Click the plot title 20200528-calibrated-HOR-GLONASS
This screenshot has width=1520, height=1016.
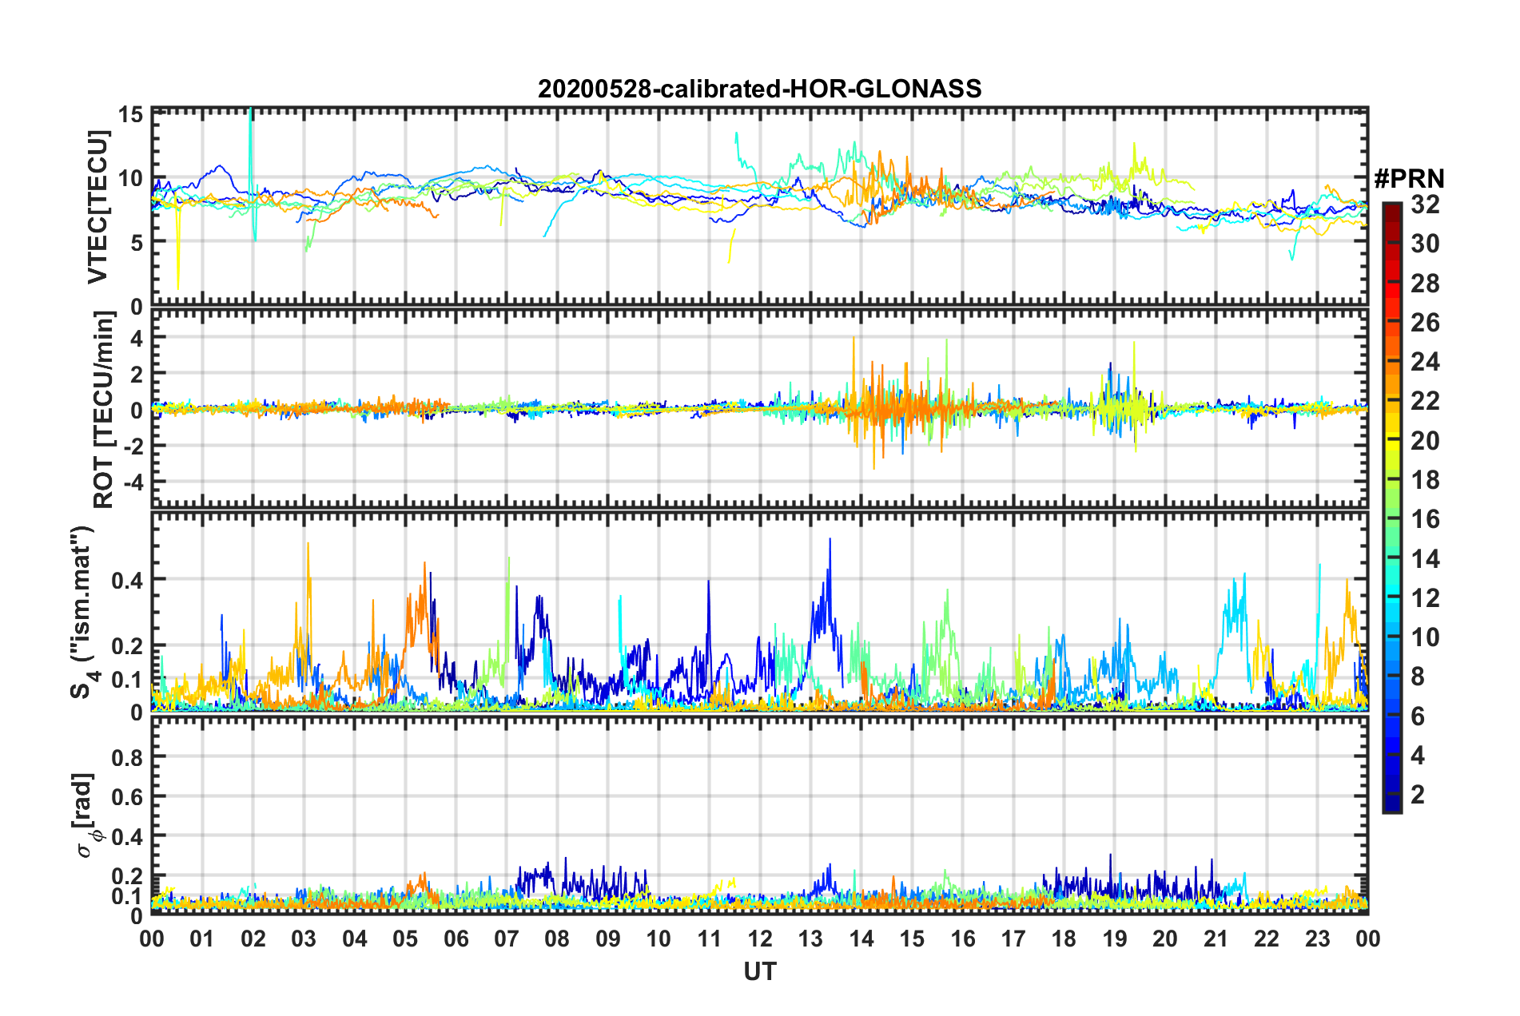(x=759, y=89)
